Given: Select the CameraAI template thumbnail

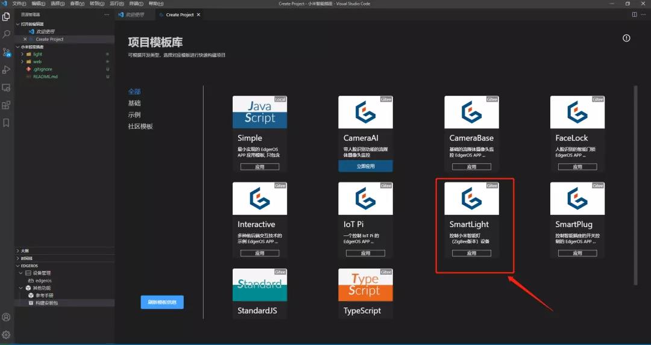Looking at the screenshot, I should 365,113.
